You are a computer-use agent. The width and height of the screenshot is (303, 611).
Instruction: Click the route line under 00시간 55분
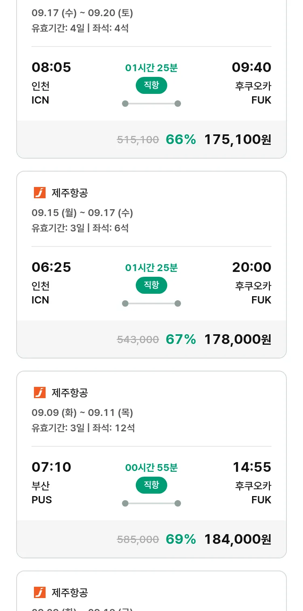tap(151, 503)
